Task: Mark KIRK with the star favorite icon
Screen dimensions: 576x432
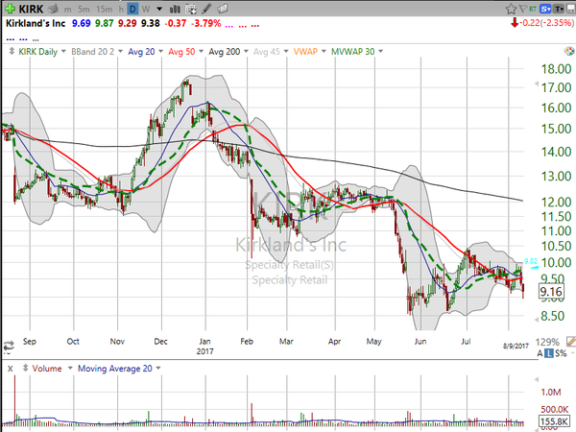Action: [x=511, y=9]
